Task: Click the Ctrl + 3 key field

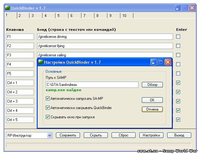Action: pos(20,101)
